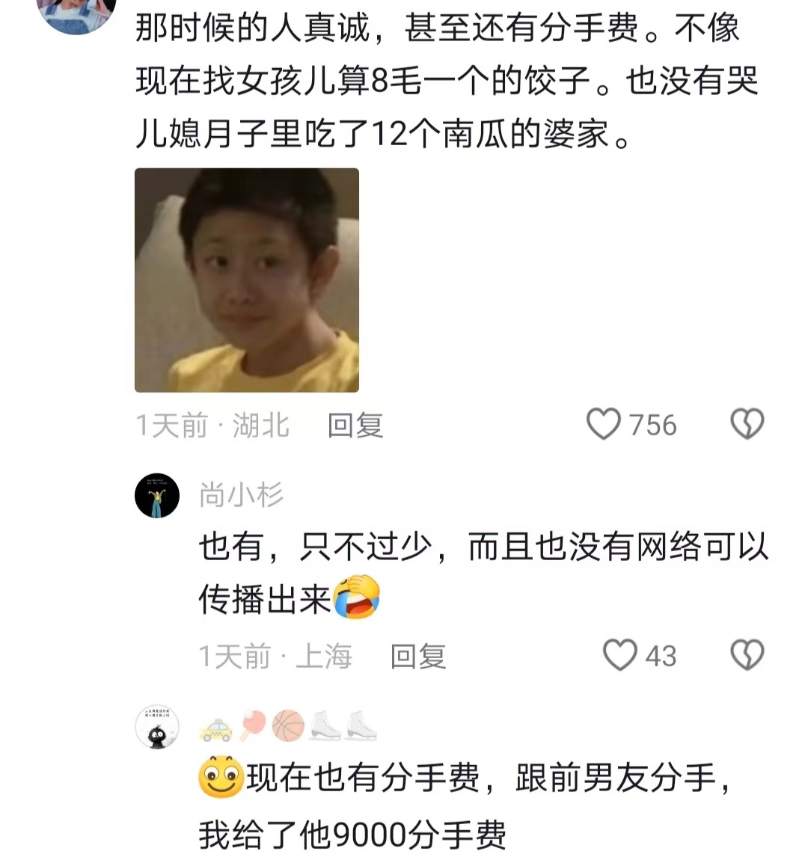The width and height of the screenshot is (808, 866).
Task: Tap the 43 like count
Action: (x=661, y=656)
